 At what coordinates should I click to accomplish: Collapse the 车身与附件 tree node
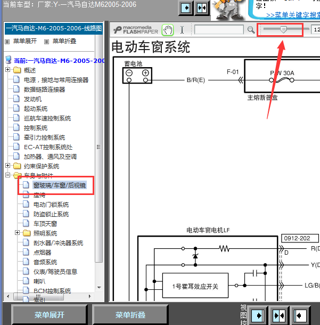7,175
